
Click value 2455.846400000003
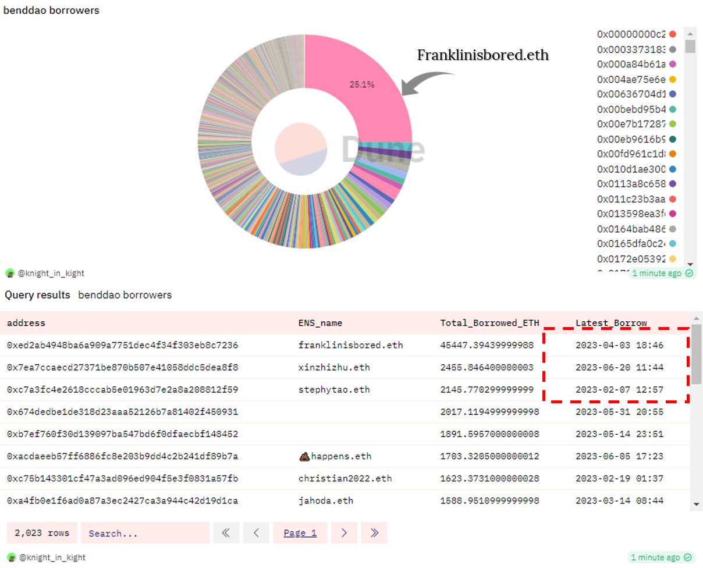coord(487,367)
